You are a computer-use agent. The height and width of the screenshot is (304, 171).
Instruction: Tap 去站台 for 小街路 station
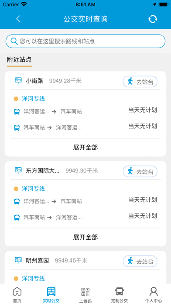click(140, 82)
